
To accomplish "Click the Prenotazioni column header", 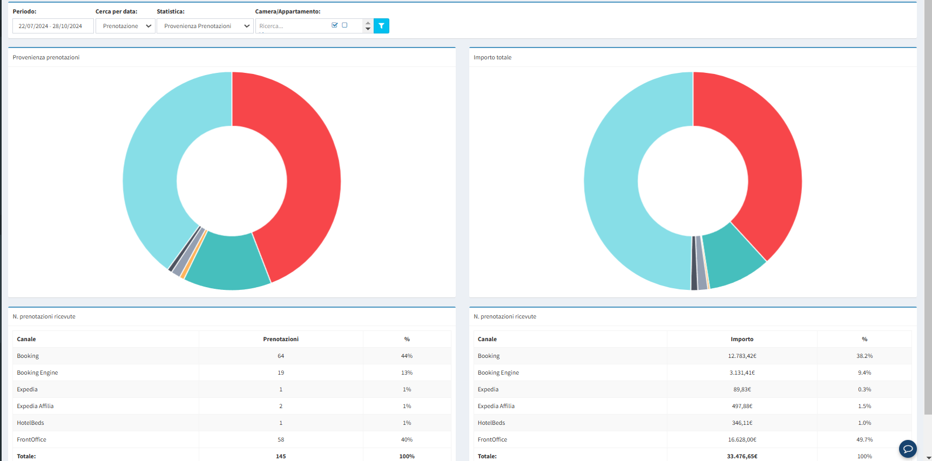I will click(x=281, y=339).
